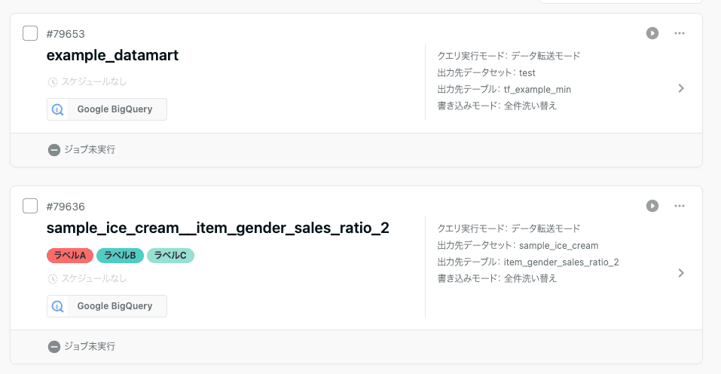Click the minus status icon under sample_ice_cream card
Screen dimensions: 721x374
coord(54,347)
